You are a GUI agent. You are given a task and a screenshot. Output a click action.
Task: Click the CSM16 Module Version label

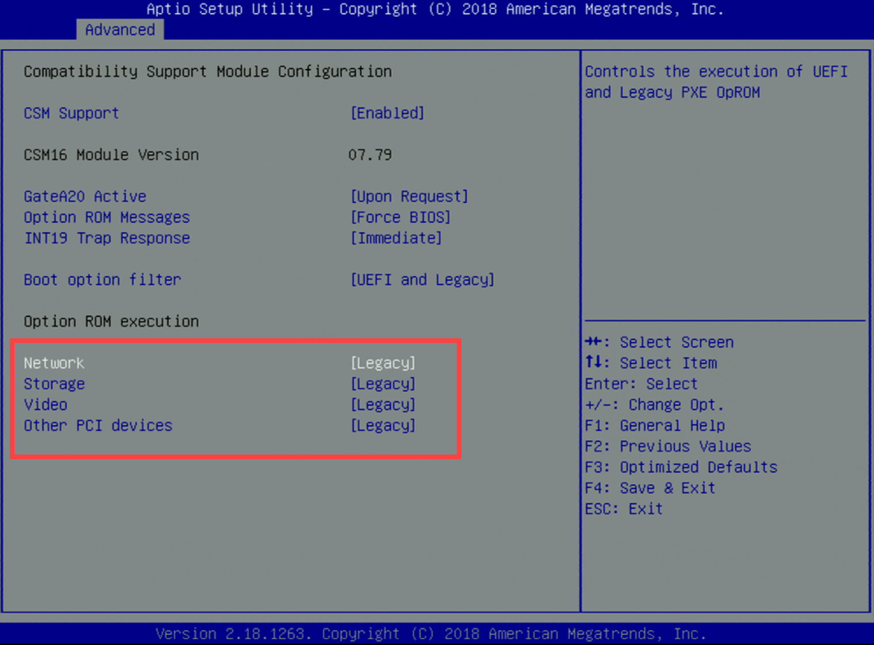111,155
